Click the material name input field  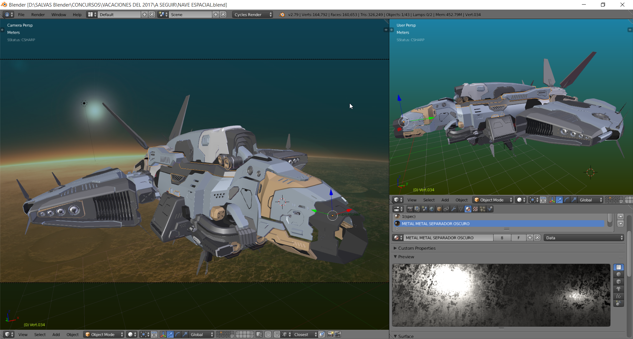448,238
